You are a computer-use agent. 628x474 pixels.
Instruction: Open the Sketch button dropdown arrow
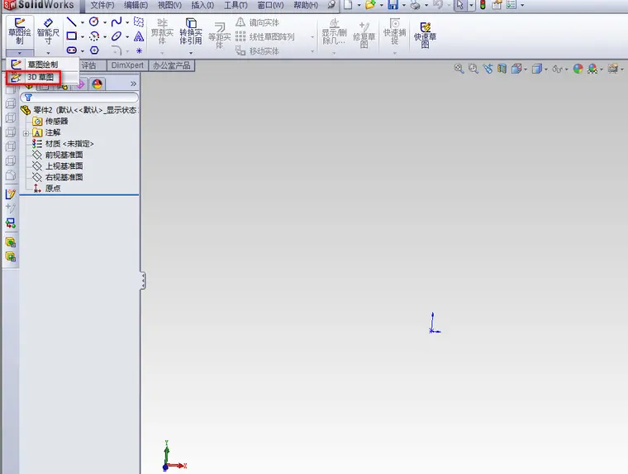click(x=20, y=53)
